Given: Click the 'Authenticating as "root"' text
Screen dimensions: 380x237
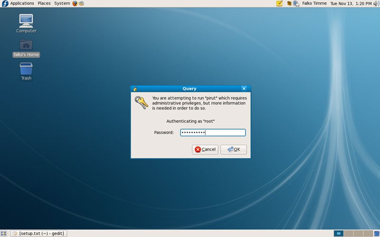Looking at the screenshot, I should point(190,121).
